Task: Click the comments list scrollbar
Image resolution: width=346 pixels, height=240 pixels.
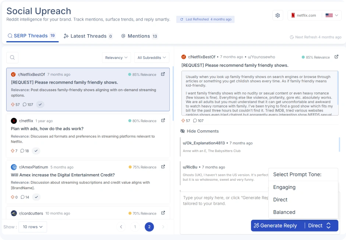Action: pos(339,145)
